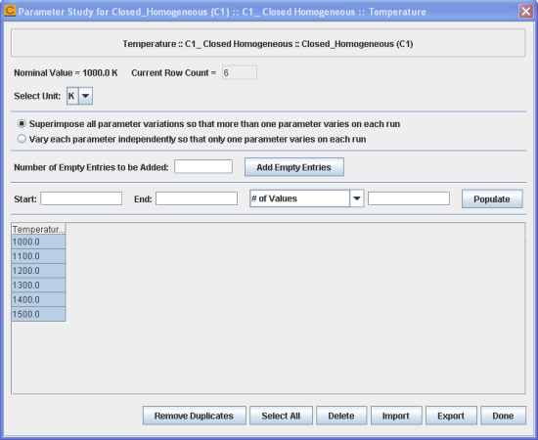Select the 1300.0 table cell
The width and height of the screenshot is (538, 440).
(38, 285)
